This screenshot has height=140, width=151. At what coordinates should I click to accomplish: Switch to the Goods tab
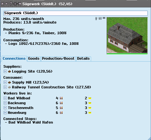pos(34,59)
